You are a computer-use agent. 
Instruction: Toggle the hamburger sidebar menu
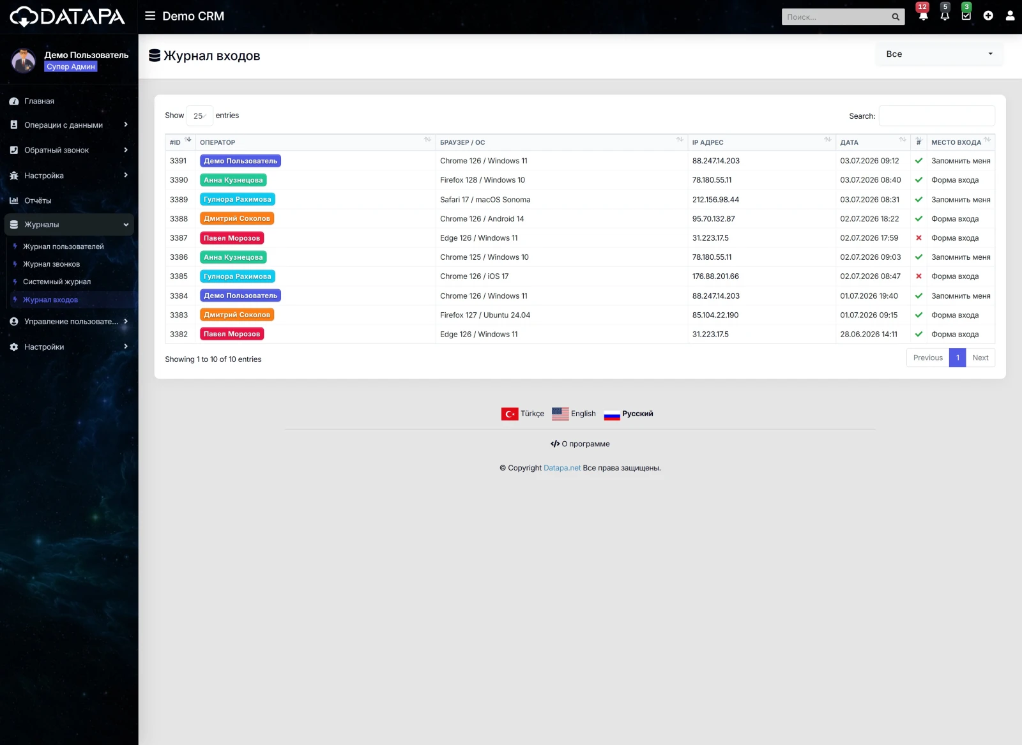[150, 16]
